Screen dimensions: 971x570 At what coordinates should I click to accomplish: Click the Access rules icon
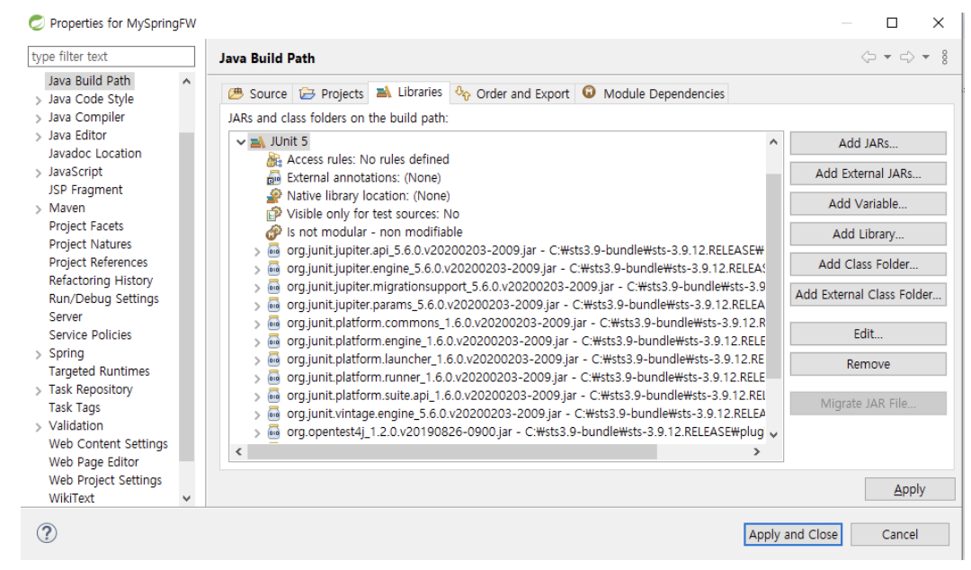coord(273,160)
